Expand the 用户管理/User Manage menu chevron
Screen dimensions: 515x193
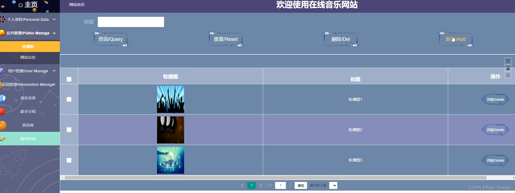pos(54,71)
